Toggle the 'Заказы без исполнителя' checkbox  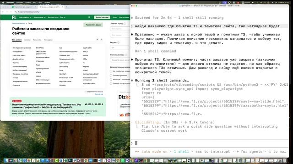tap(111, 84)
